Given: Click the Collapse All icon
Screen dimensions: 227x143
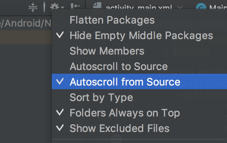Looking at the screenshot, I should point(33,7).
